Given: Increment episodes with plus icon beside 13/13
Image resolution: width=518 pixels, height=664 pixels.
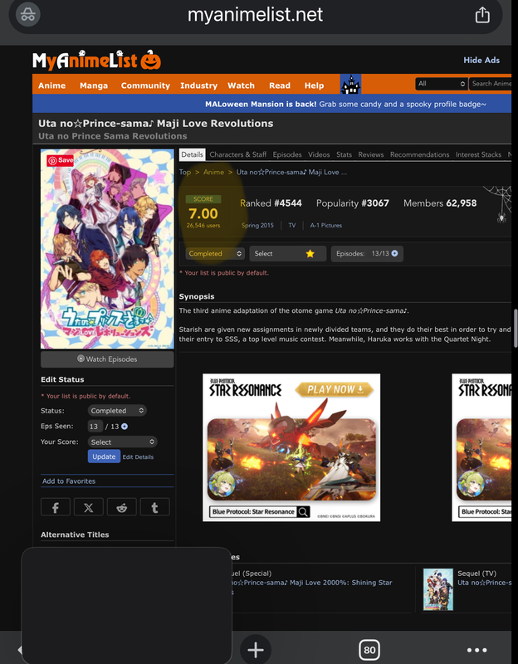Looking at the screenshot, I should tap(395, 253).
